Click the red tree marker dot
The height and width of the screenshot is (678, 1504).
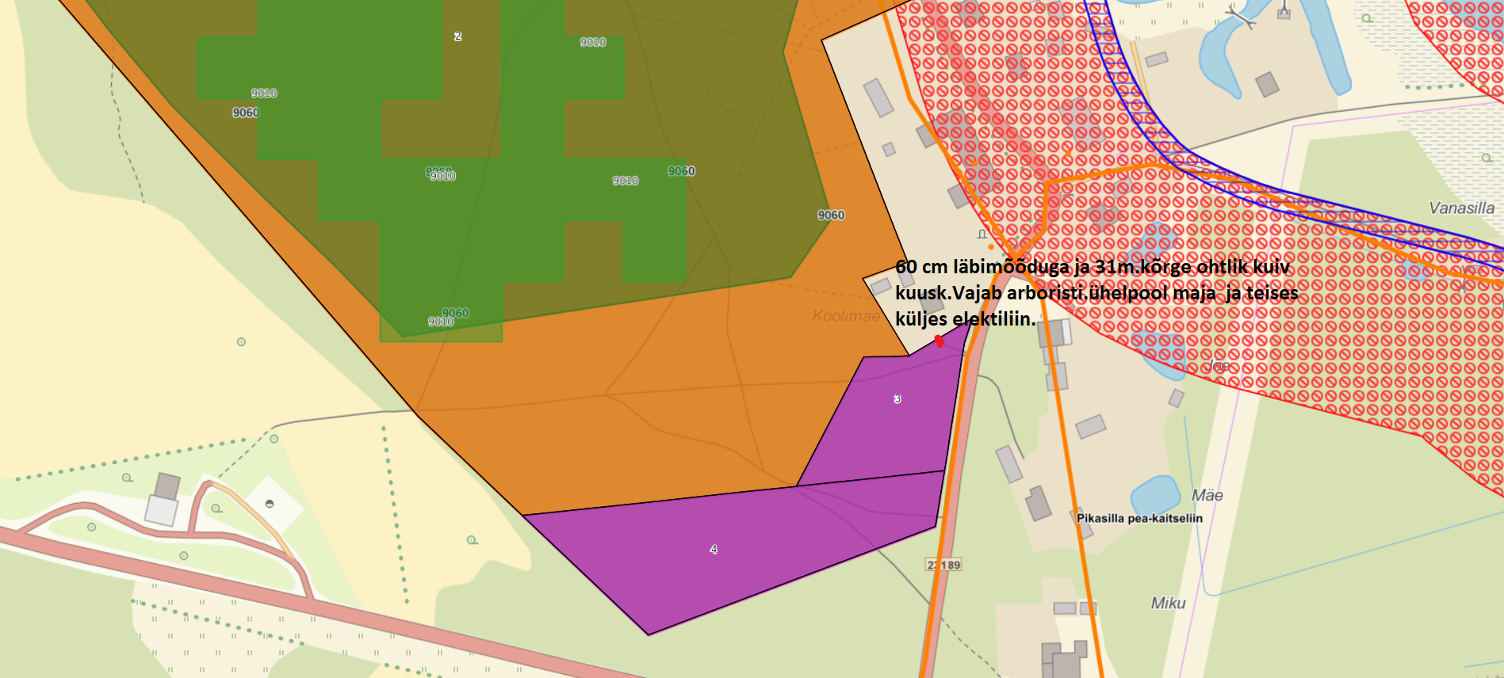(940, 341)
